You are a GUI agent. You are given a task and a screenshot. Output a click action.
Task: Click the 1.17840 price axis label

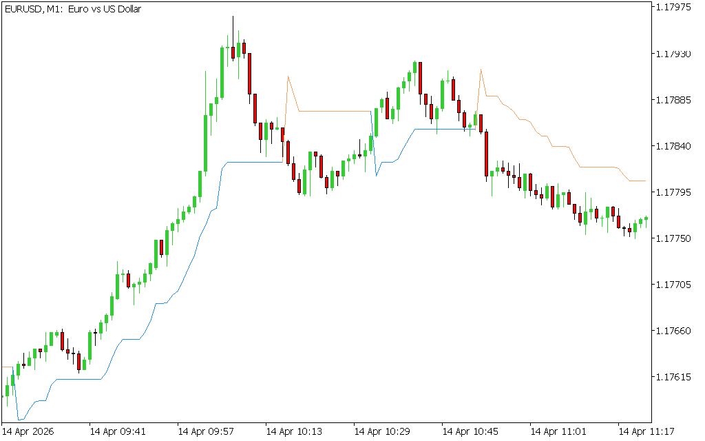pyautogui.click(x=673, y=146)
